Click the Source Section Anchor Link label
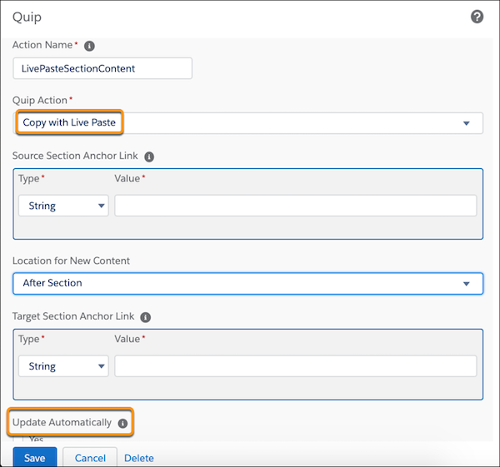500x467 pixels. pos(75,156)
